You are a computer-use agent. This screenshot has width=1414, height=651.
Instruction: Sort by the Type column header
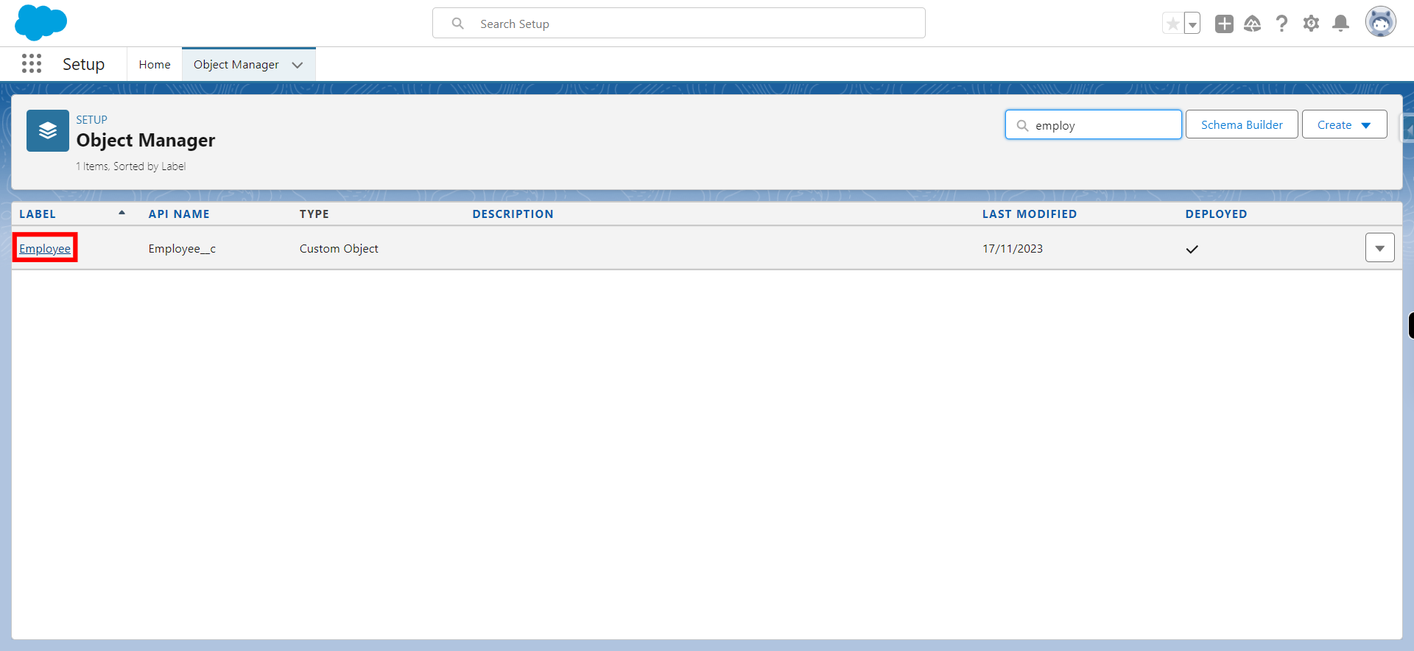[x=314, y=214]
